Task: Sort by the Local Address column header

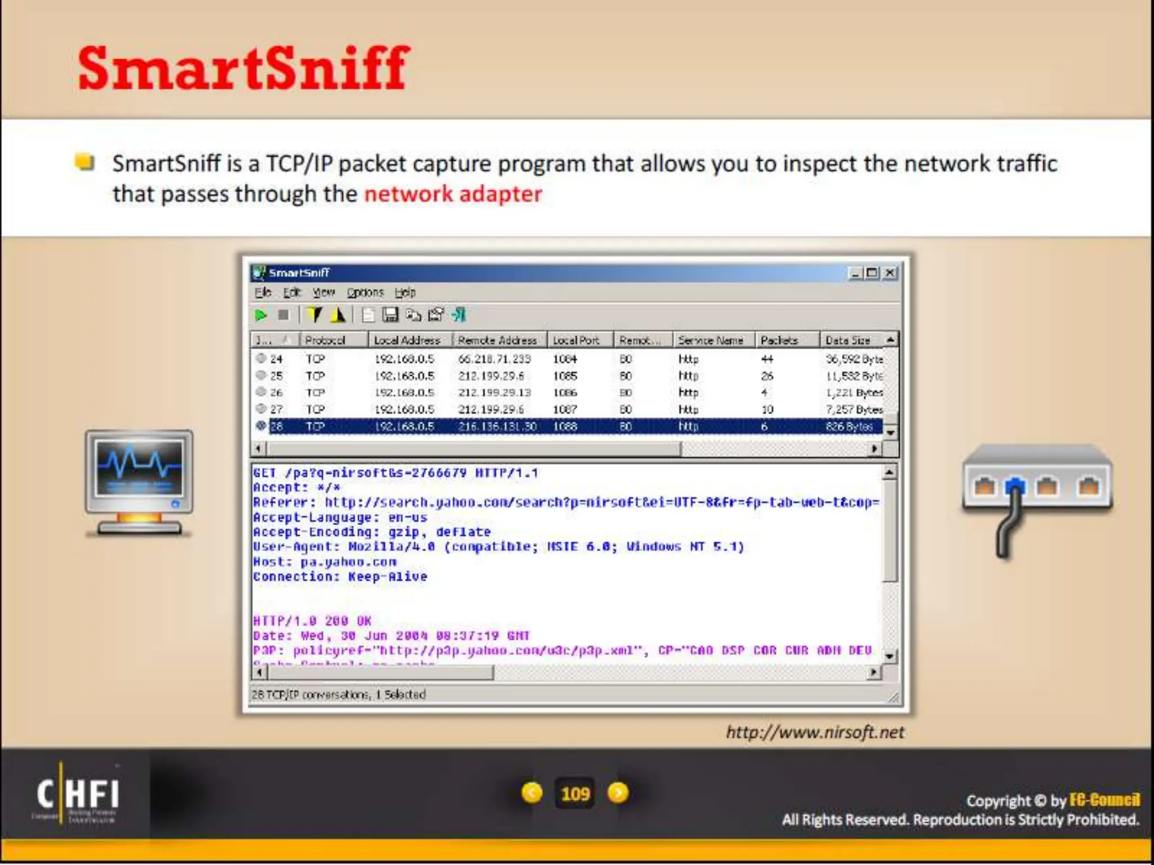Action: [410, 340]
